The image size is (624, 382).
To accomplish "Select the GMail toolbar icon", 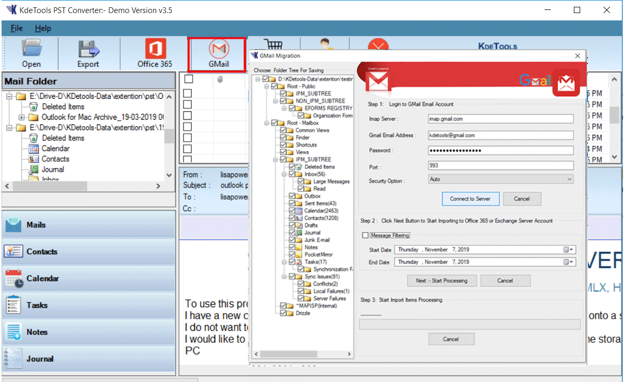I will point(218,54).
